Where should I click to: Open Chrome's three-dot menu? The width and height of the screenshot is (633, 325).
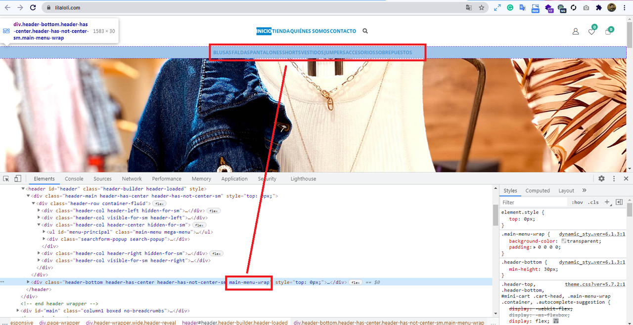[x=625, y=7]
